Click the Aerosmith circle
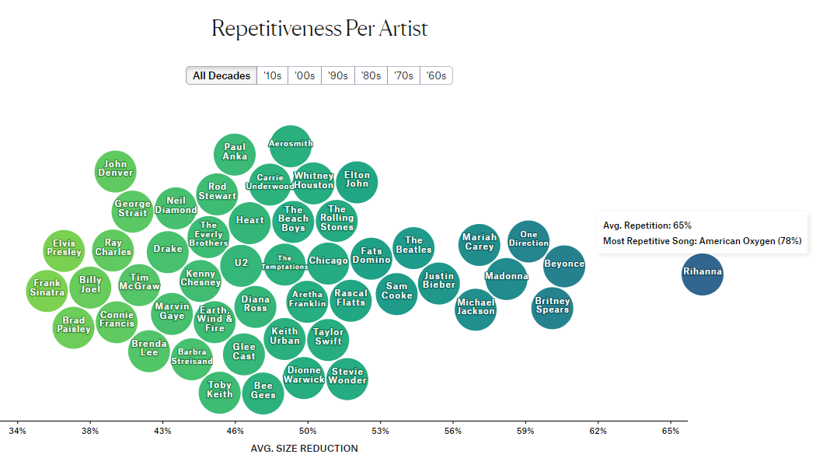Screen dimensions: 816x465 pos(291,145)
